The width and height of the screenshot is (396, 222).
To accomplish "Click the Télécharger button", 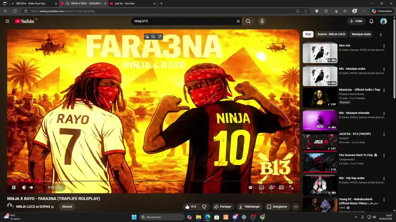I will point(249,207).
